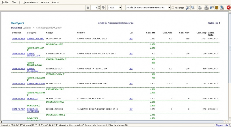Go to next page with down arrow
The height and width of the screenshot is (127, 231).
coord(103,8)
